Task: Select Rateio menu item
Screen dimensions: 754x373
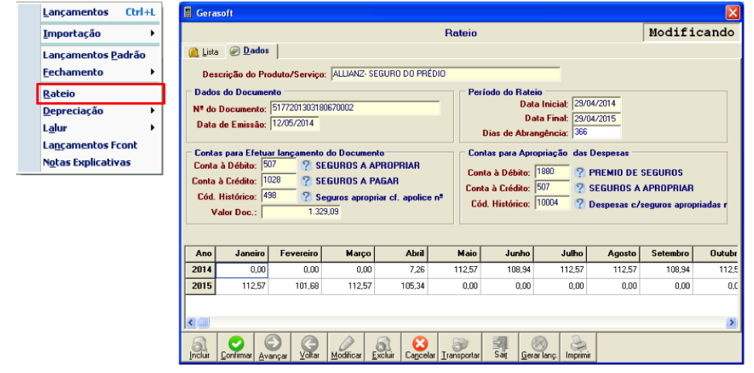Action: click(x=101, y=94)
